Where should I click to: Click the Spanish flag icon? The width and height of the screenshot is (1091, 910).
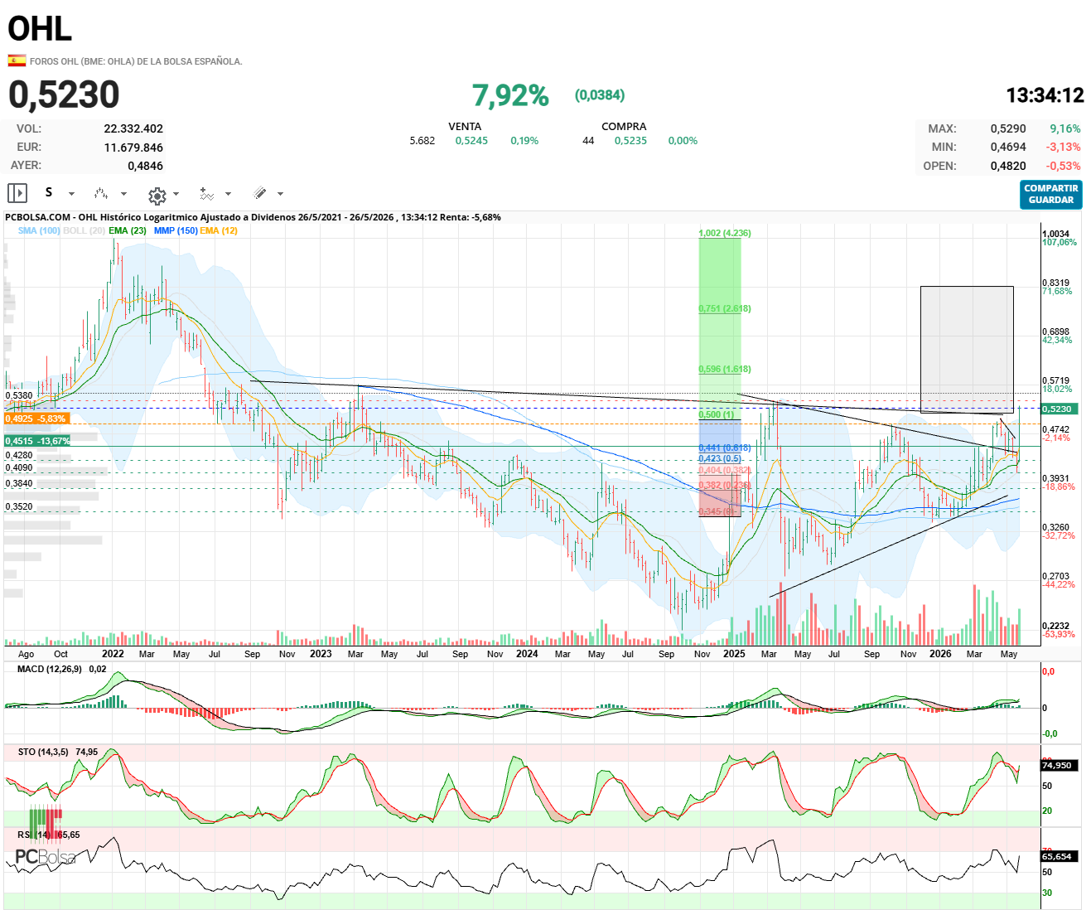click(x=17, y=61)
